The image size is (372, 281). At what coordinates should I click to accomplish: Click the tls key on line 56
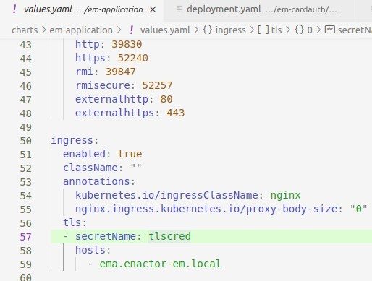pyautogui.click(x=72, y=222)
